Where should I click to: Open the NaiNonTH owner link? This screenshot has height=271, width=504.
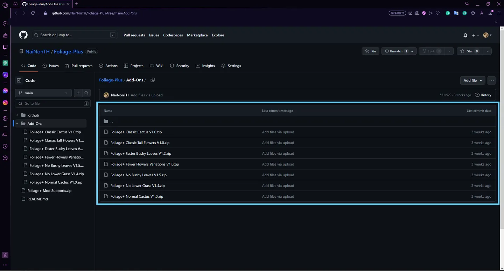click(x=37, y=51)
